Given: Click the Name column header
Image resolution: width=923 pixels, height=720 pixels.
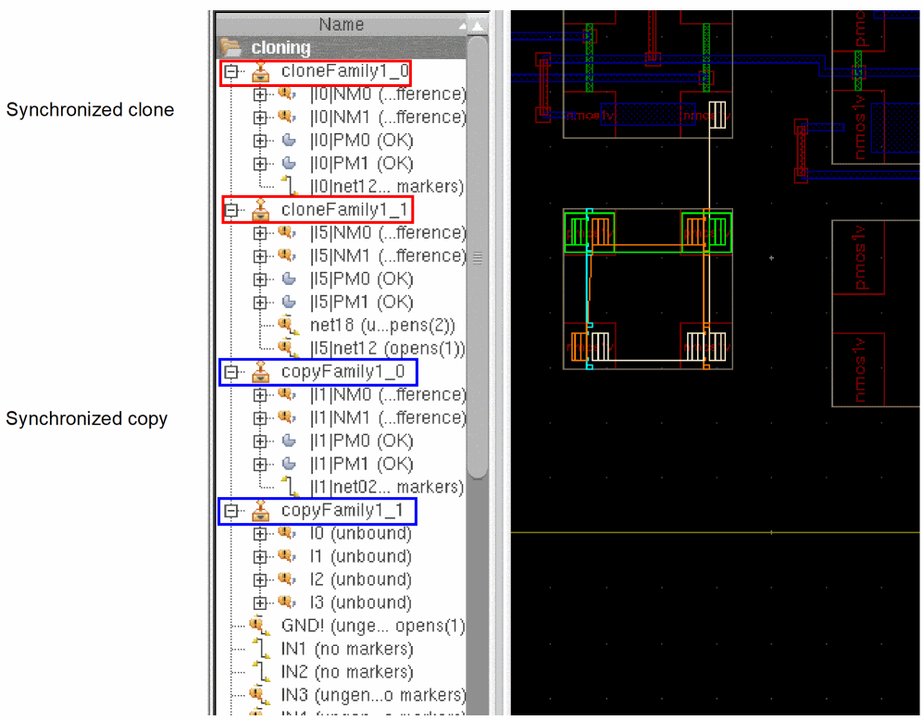Looking at the screenshot, I should [x=341, y=24].
